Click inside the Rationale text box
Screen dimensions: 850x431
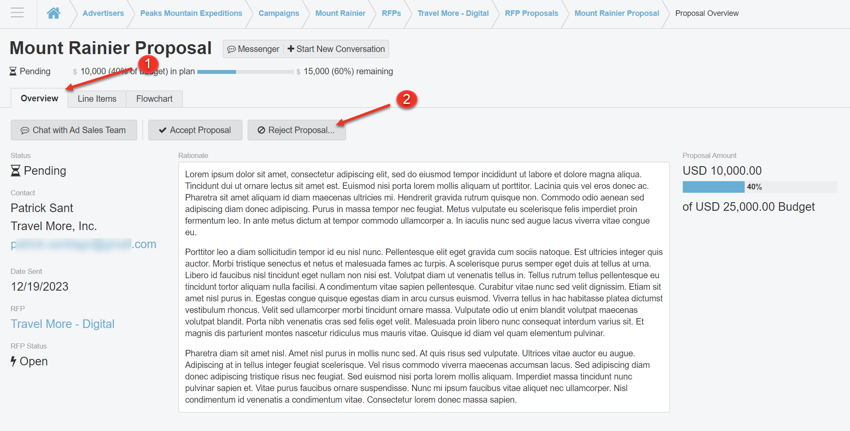click(423, 287)
